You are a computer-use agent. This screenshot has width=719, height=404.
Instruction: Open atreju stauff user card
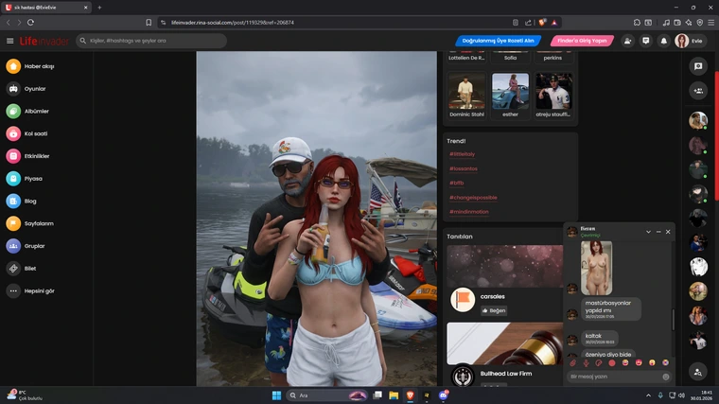[553, 96]
